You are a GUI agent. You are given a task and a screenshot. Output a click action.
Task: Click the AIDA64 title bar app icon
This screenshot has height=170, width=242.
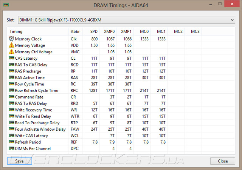6,5
